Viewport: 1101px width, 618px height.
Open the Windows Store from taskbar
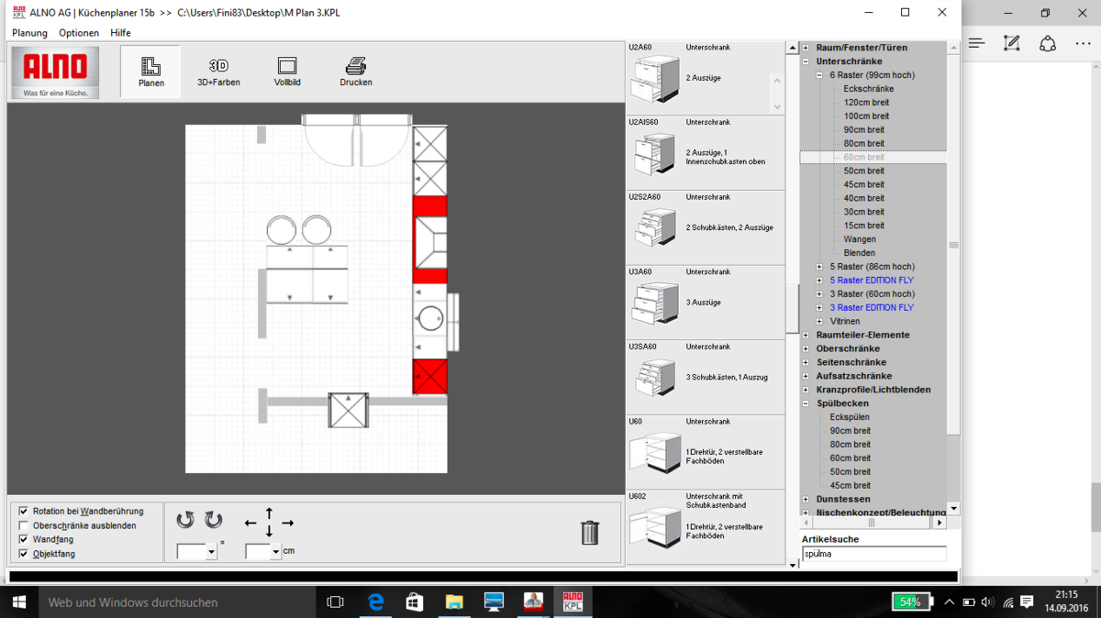[x=415, y=602]
